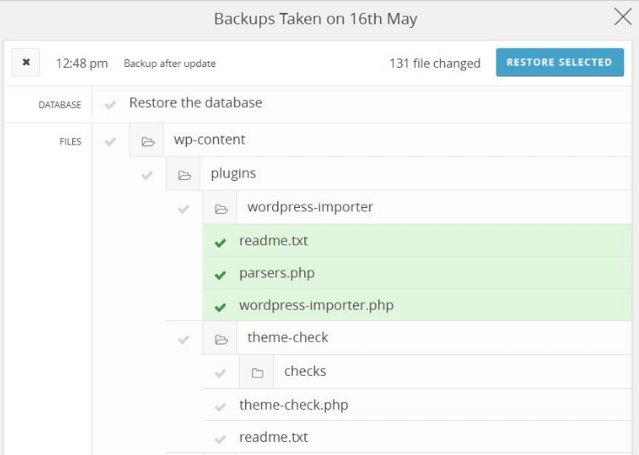Toggle the Restore the database checkmark
The height and width of the screenshot is (455, 639).
tap(110, 104)
